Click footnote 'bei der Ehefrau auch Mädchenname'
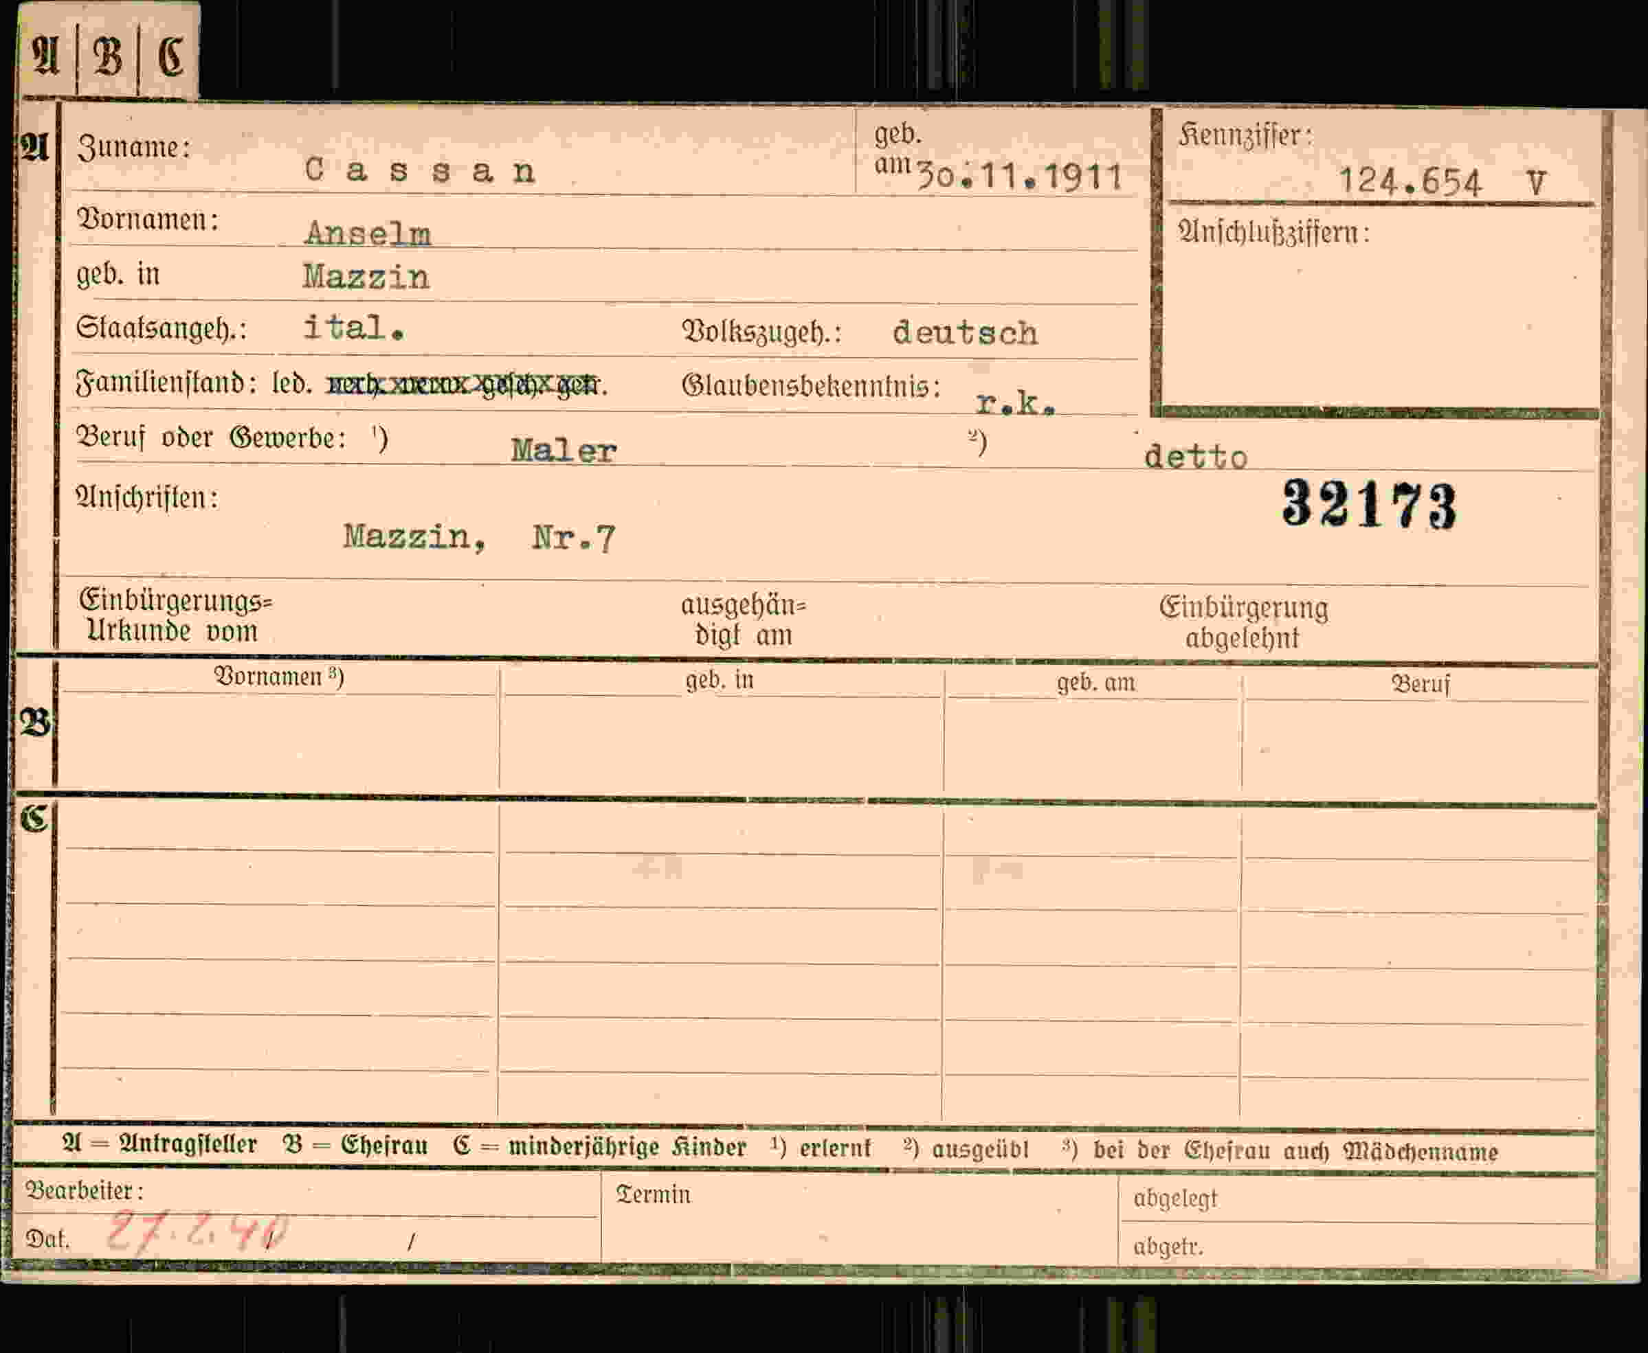This screenshot has height=1353, width=1648. (1295, 1151)
